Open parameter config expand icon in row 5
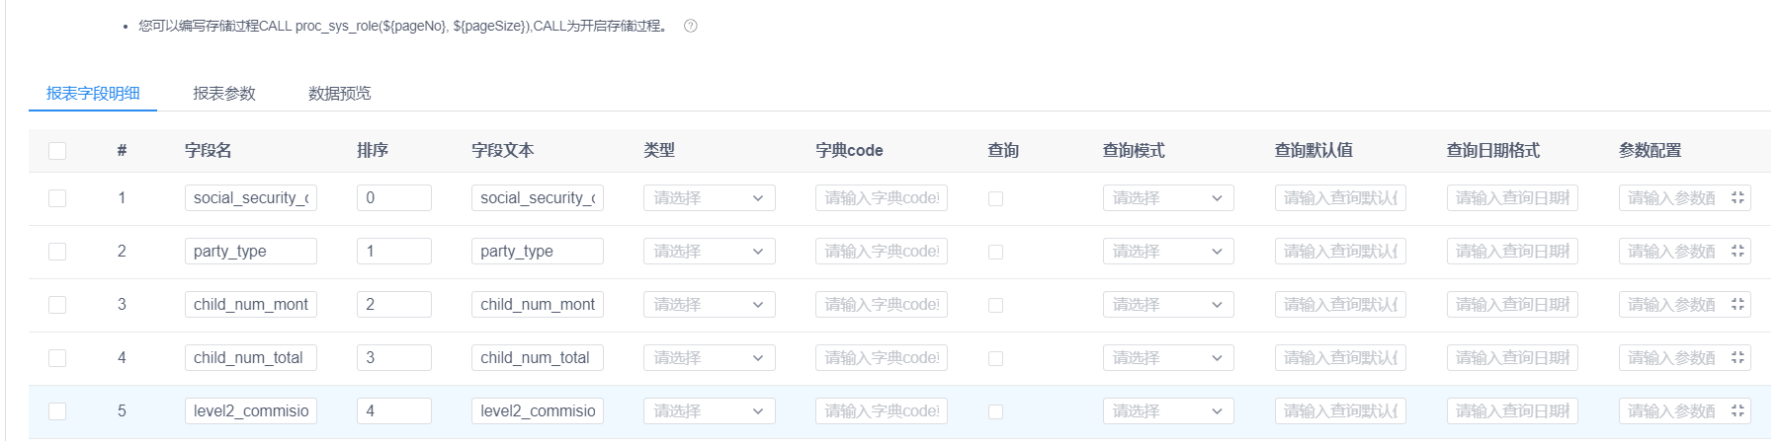This screenshot has width=1779, height=444. (x=1737, y=411)
